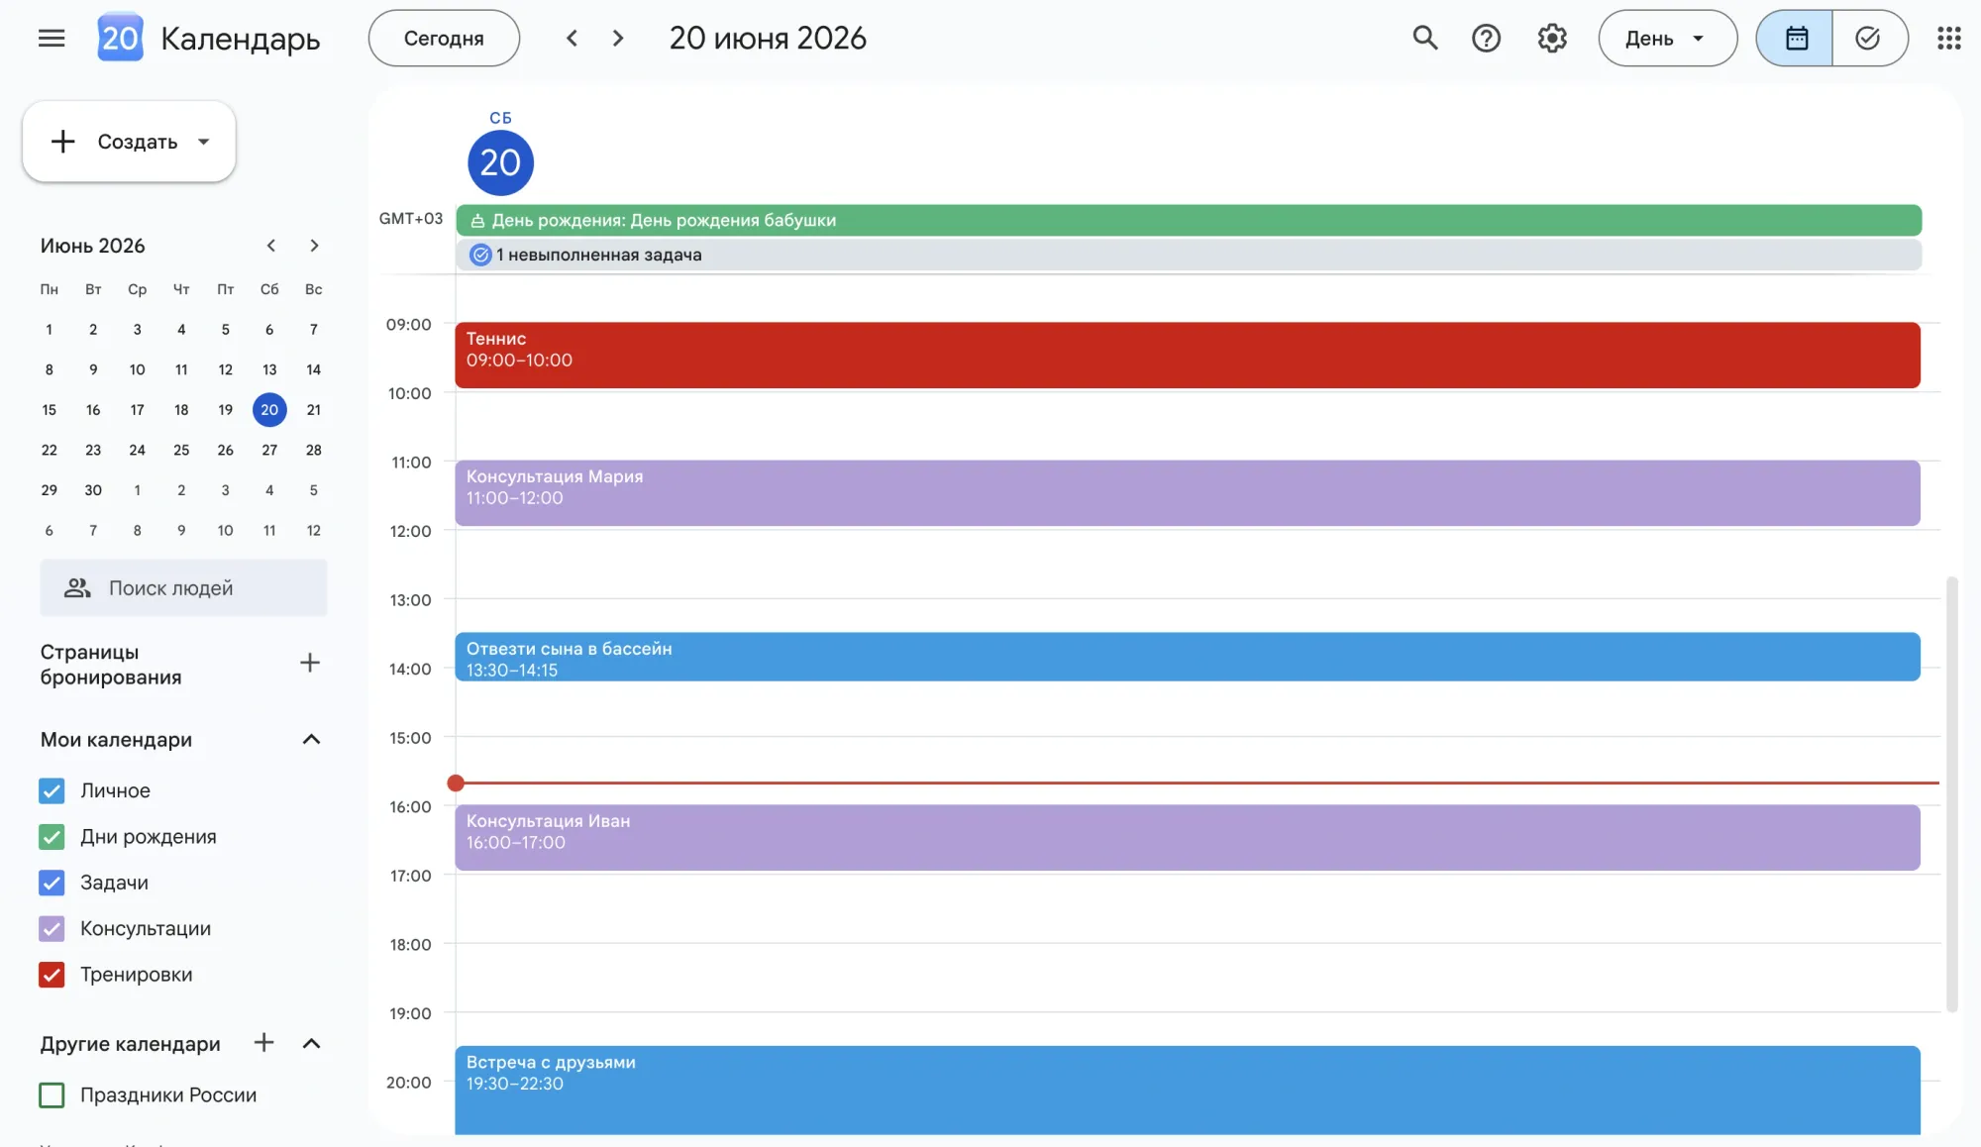This screenshot has height=1147, width=1981.
Task: Open the Консультация Мария event
Action: point(1188,492)
